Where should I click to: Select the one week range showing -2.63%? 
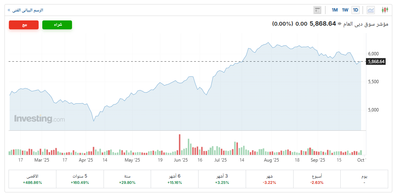point(317,179)
